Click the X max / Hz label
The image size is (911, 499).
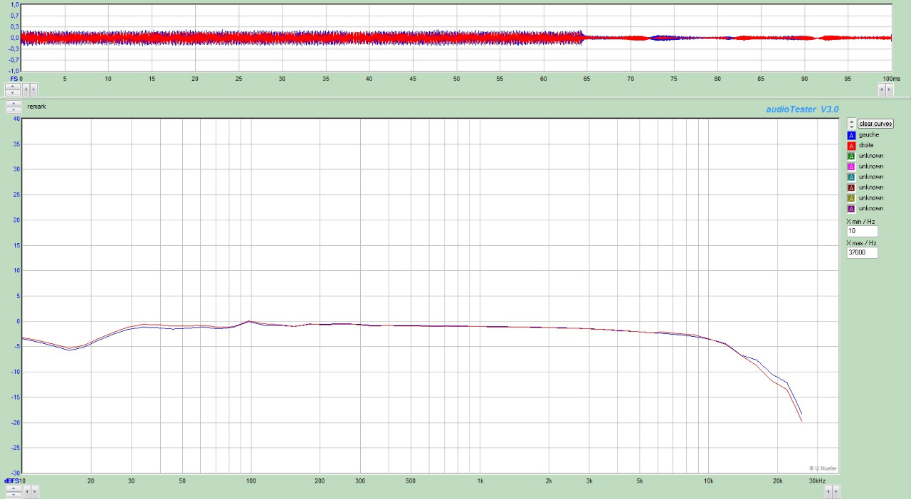coord(861,243)
